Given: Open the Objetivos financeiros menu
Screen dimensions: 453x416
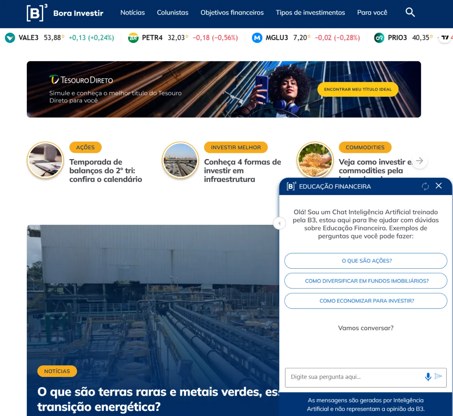Looking at the screenshot, I should point(232,13).
